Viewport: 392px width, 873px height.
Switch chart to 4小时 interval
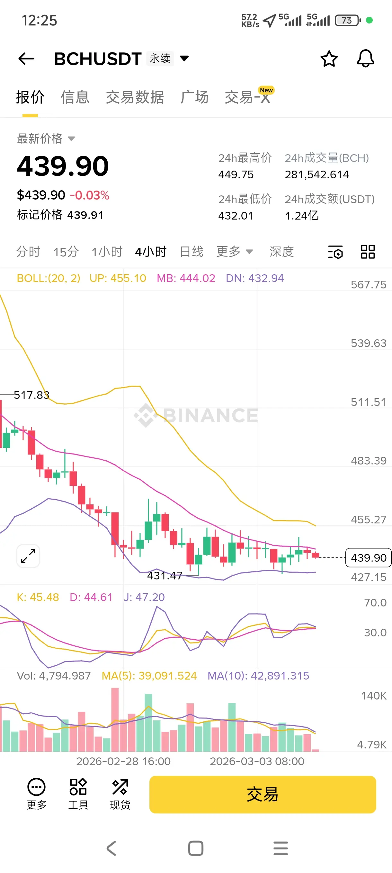point(150,251)
